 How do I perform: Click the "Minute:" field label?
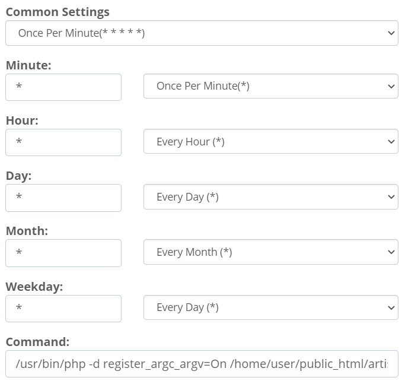click(28, 65)
